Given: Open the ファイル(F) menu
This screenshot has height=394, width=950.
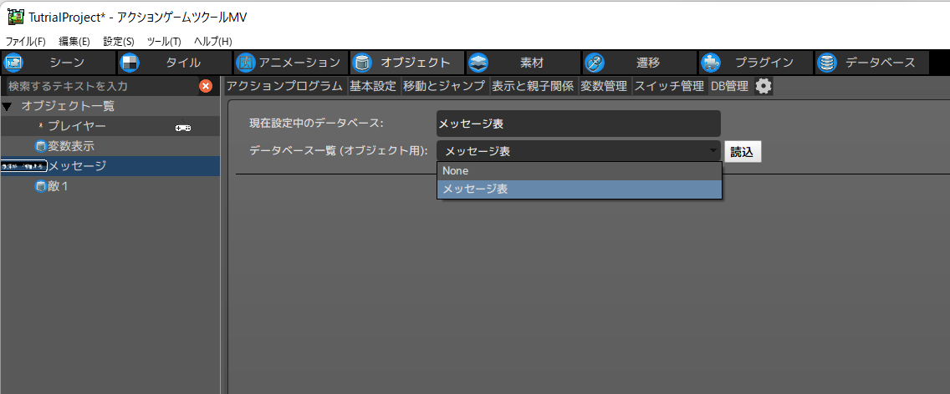Looking at the screenshot, I should tap(25, 41).
